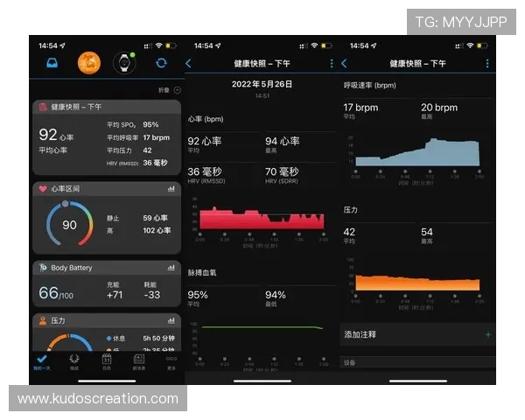Open three-dot menu on right snapshot screen
This screenshot has width=525, height=420.
pyautogui.click(x=487, y=63)
